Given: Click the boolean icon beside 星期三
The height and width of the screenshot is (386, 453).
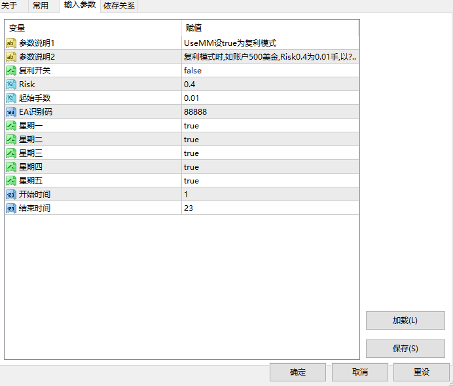Looking at the screenshot, I should 11,153.
